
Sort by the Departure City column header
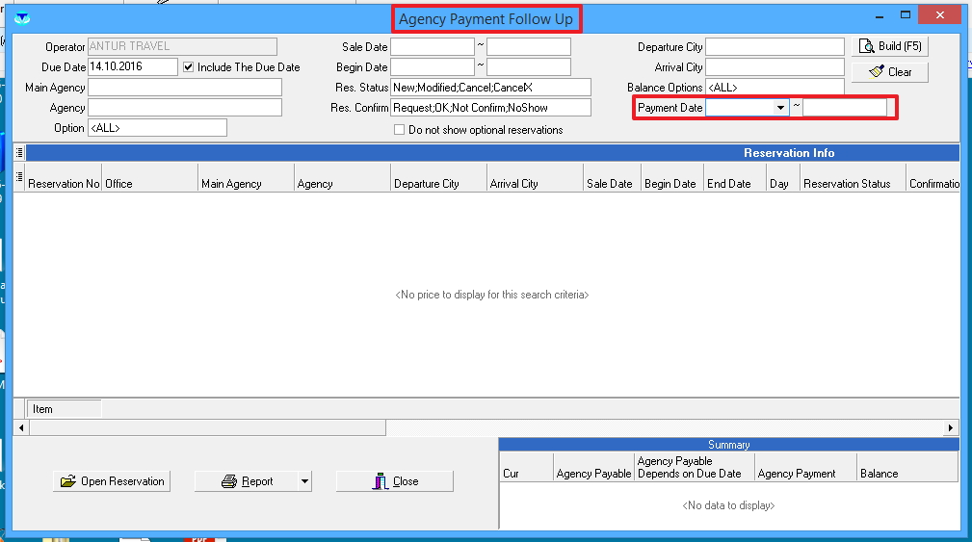(438, 183)
